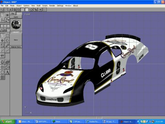Add a Cube mesh primitive
The image size is (165, 124).
pos(7,62)
